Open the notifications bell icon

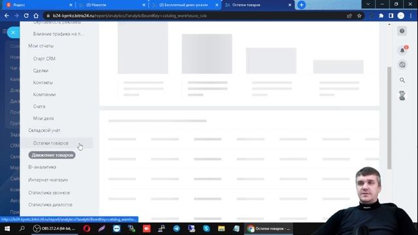pos(402,50)
